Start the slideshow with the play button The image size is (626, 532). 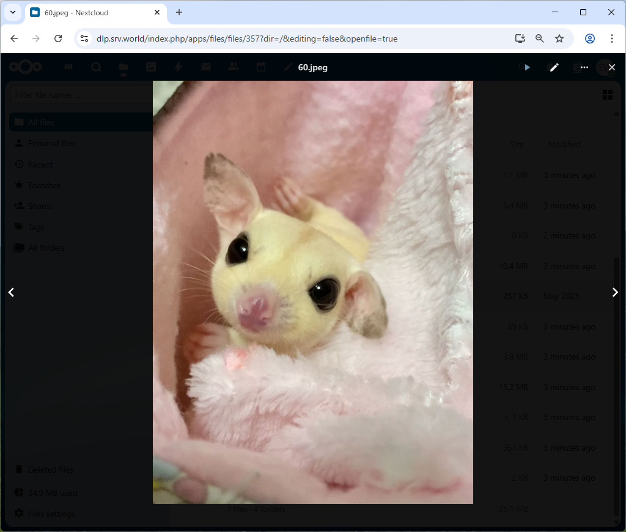pyautogui.click(x=527, y=67)
